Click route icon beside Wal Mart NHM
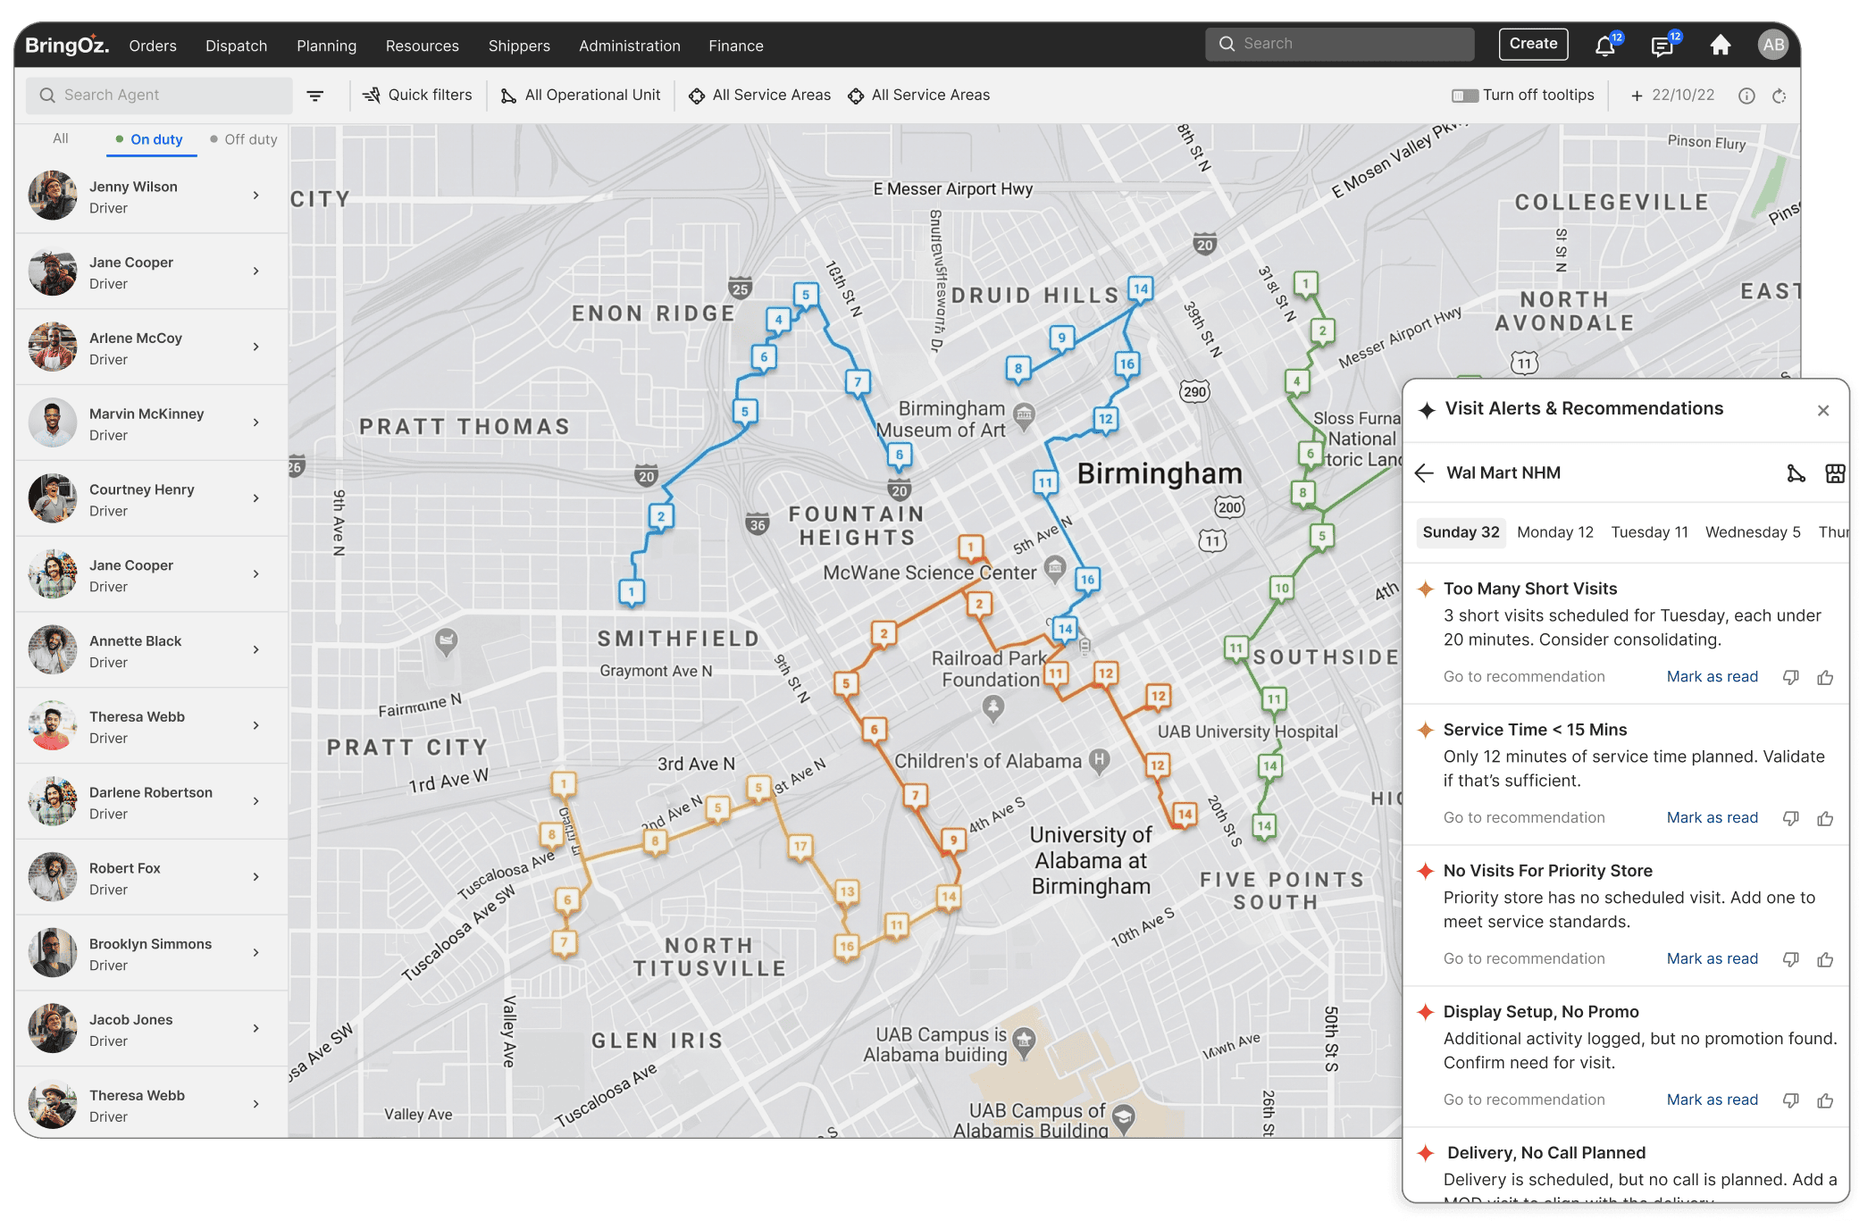Viewport: 1876px width, 1229px height. [1796, 473]
